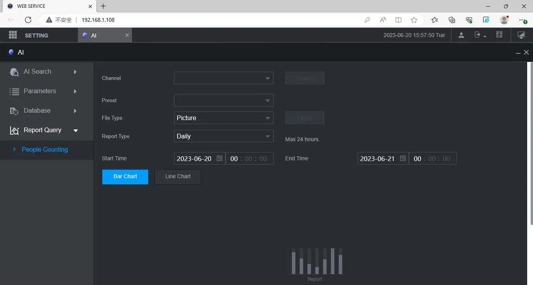Click the Line Chart button
The height and width of the screenshot is (285, 533).
[177, 177]
